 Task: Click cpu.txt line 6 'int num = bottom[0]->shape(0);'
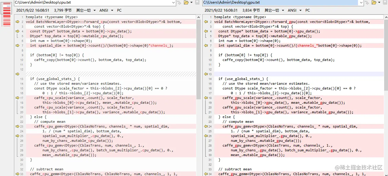click(x=61, y=41)
